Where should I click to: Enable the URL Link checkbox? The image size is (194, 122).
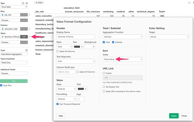(x=104, y=73)
